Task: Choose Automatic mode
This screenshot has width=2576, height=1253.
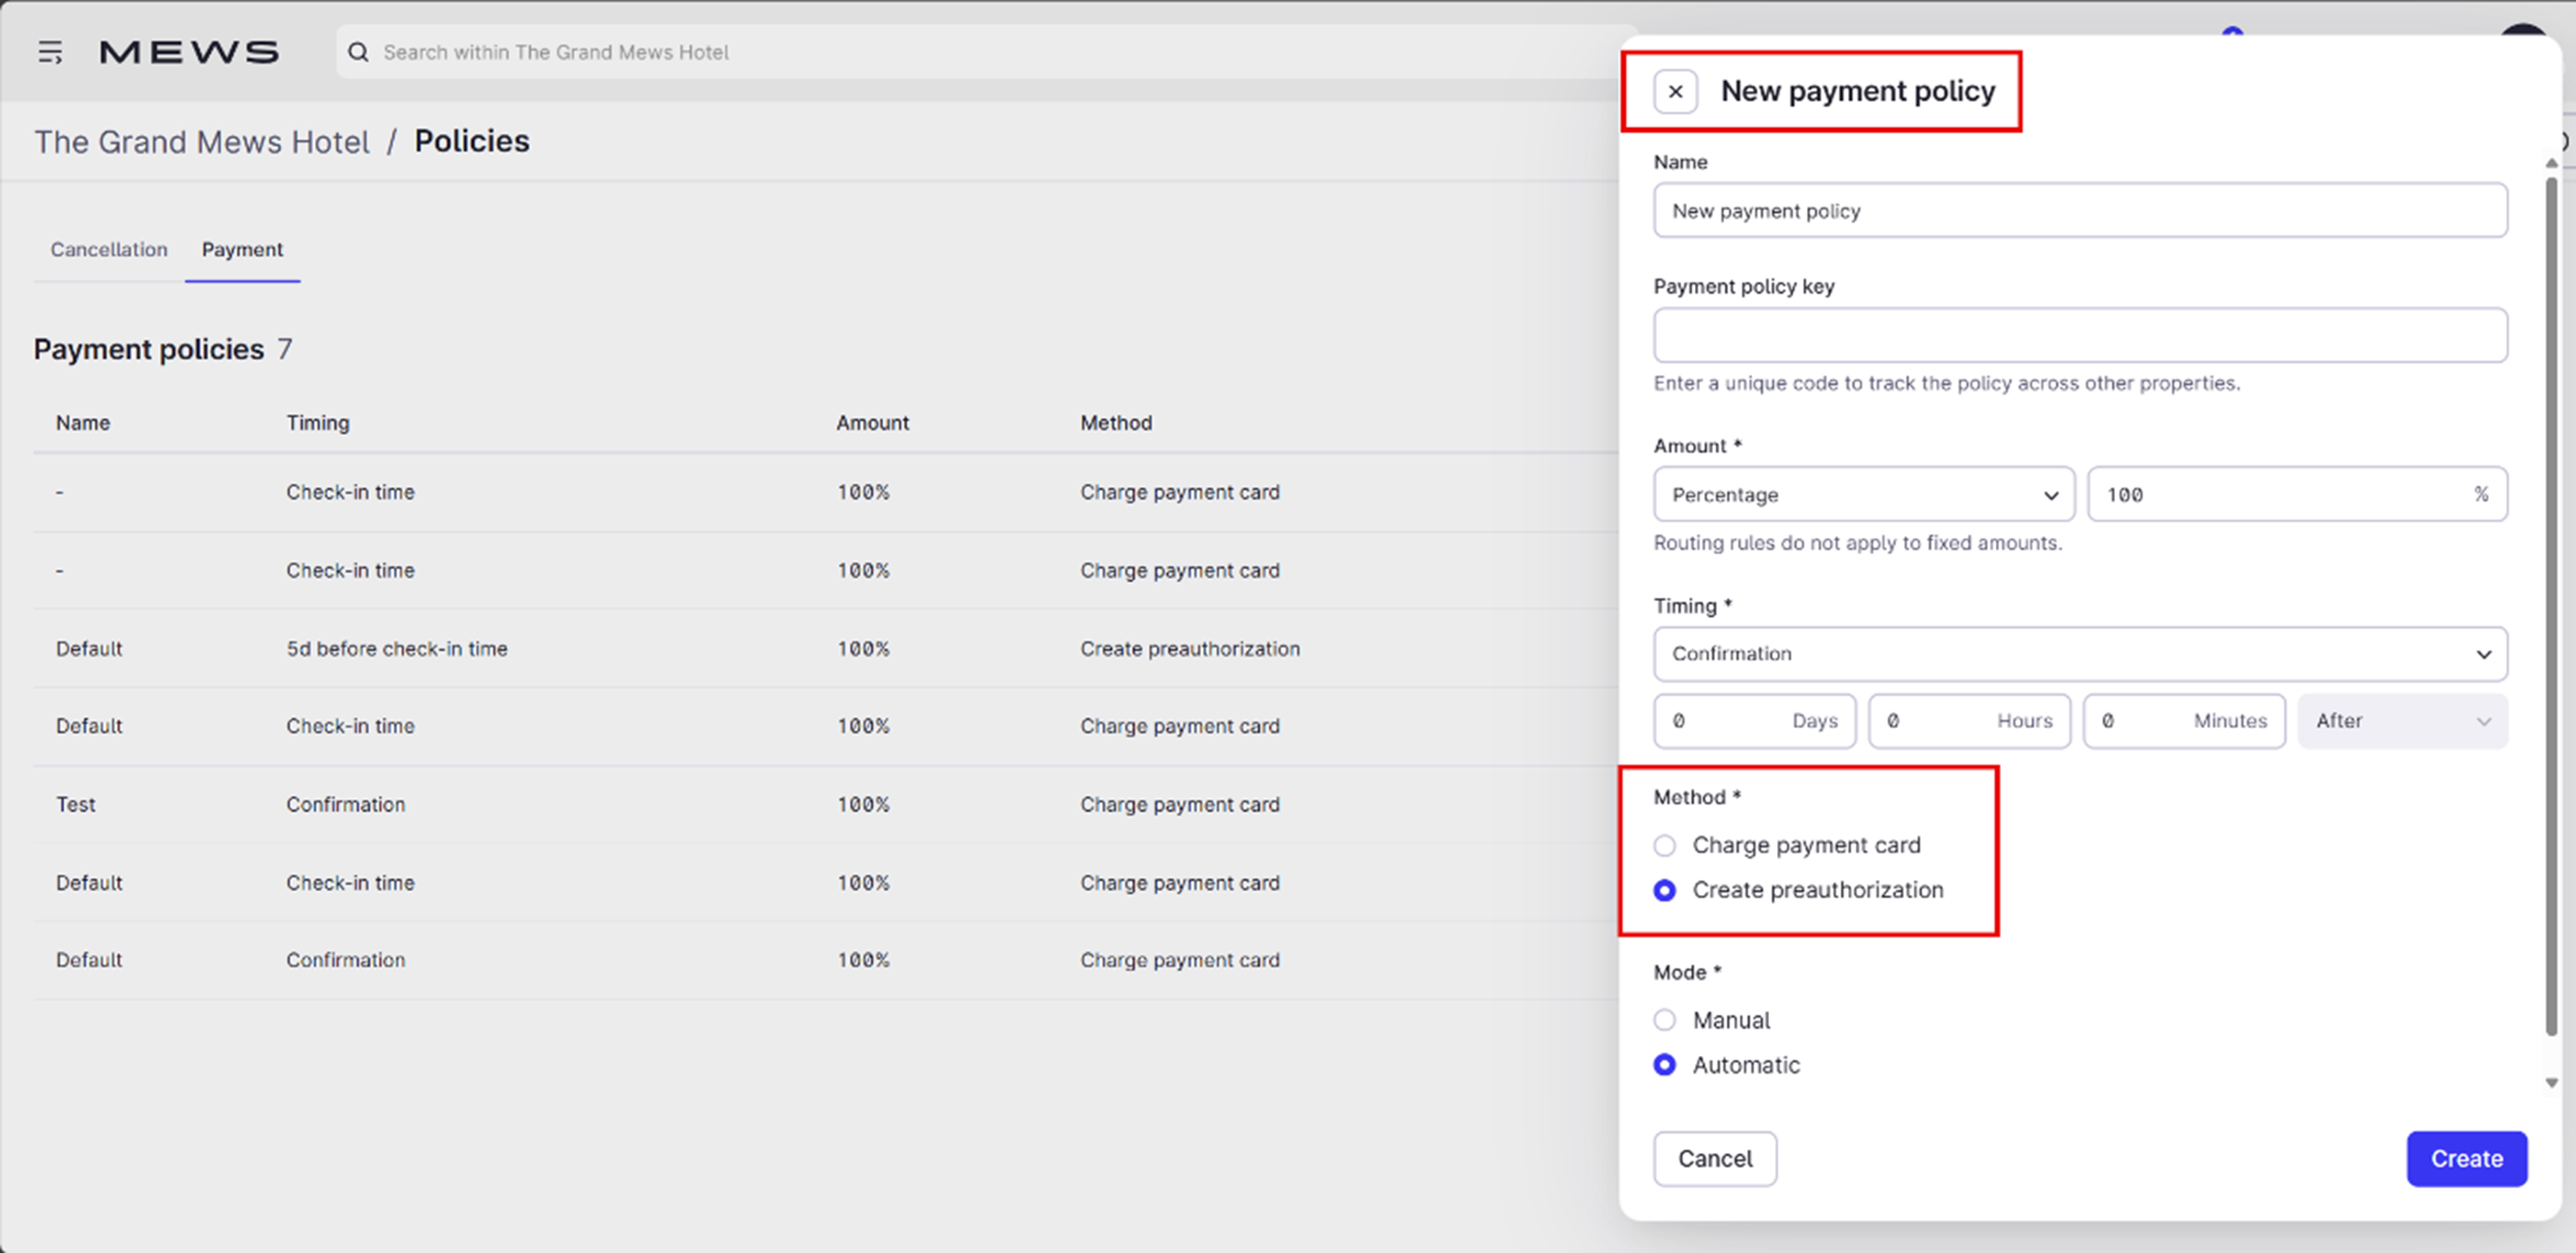Action: coord(1664,1065)
